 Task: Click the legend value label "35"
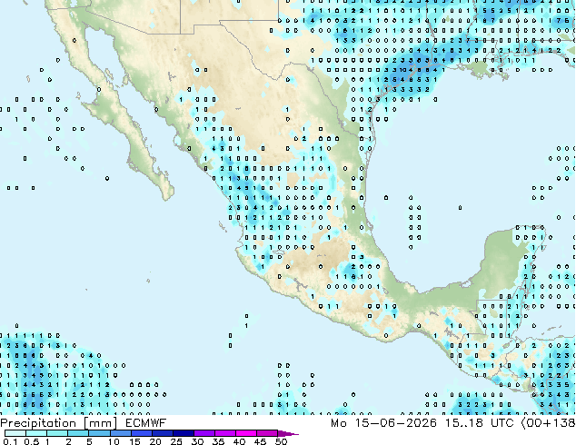click(218, 441)
